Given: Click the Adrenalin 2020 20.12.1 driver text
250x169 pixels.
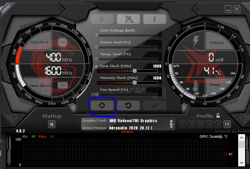Looking at the screenshot, I should (131, 128).
